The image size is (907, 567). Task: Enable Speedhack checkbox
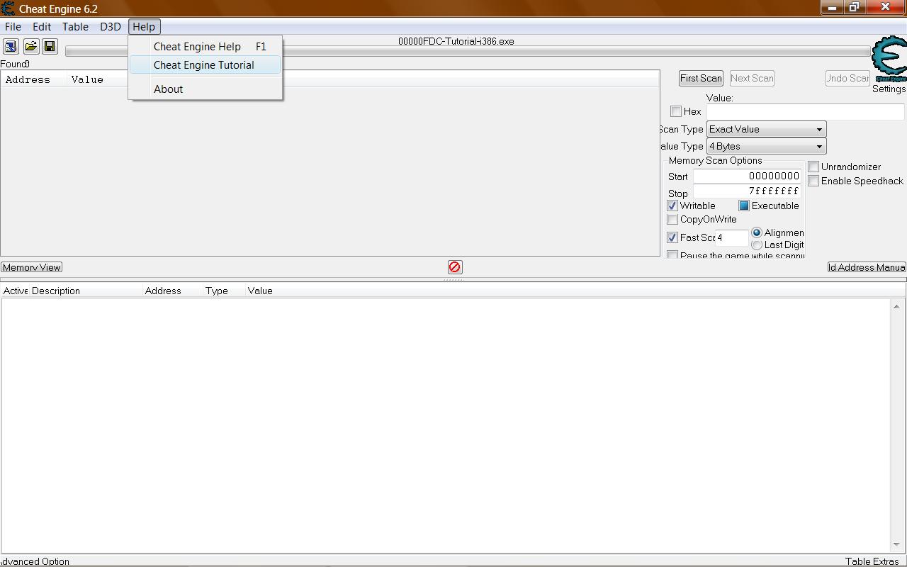click(x=813, y=181)
